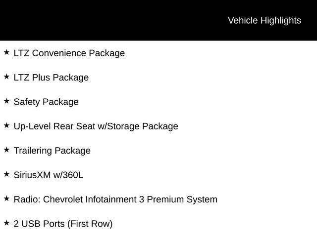The height and width of the screenshot is (237, 317).
Task: Choose the Trailering Package entry
Action: 52,151
